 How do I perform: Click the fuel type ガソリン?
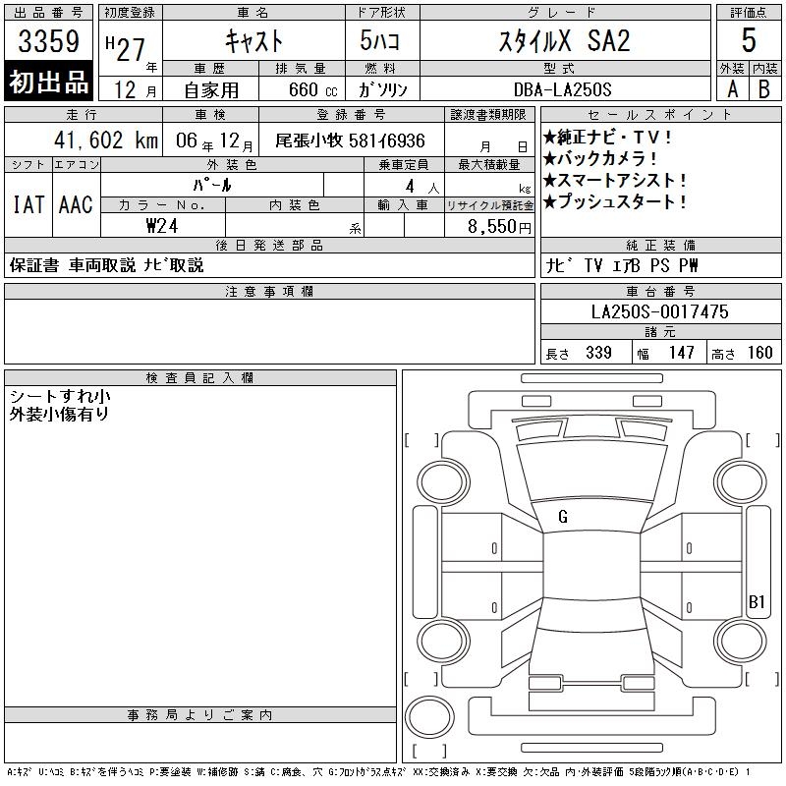coord(382,89)
